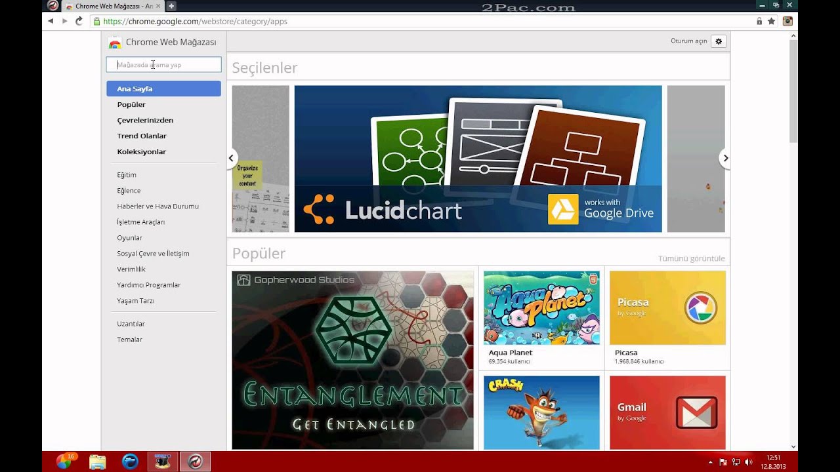This screenshot has height=472, width=840.
Task: Open the Crash Bandicoot app tile
Action: [541, 412]
